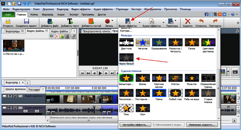Click Добавить пустой clip button
241x130 pixels.
pyautogui.click(x=91, y=23)
